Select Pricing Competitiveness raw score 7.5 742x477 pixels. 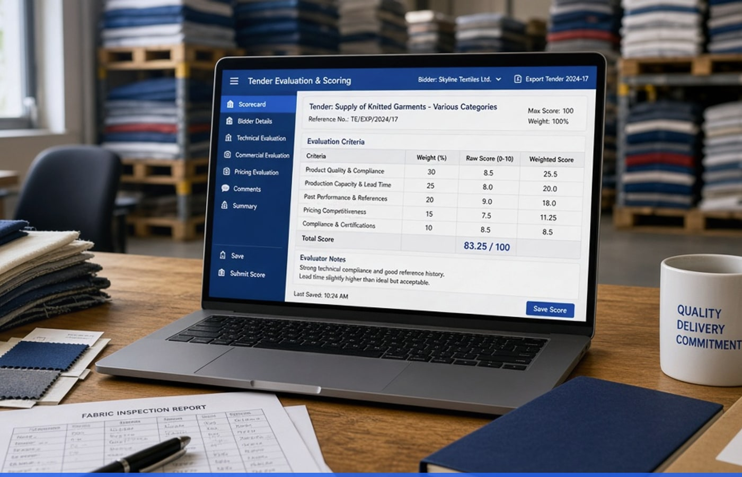pos(486,216)
